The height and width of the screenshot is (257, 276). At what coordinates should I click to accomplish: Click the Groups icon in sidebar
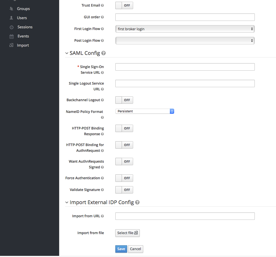(11, 9)
